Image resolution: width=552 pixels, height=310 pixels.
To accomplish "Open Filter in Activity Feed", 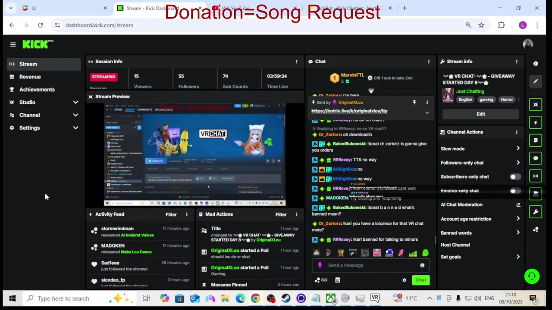I will (x=171, y=214).
